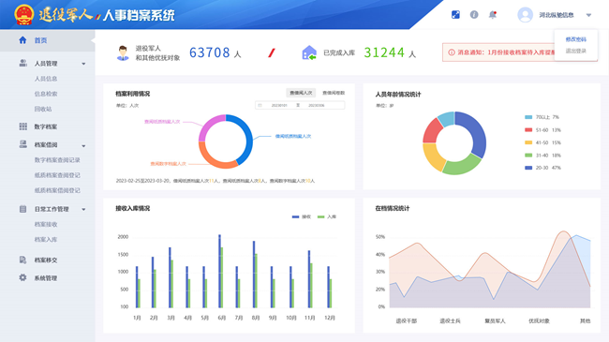The height and width of the screenshot is (342, 609).
Task: Click the dropdown arrow beside the username
Action: click(x=588, y=15)
